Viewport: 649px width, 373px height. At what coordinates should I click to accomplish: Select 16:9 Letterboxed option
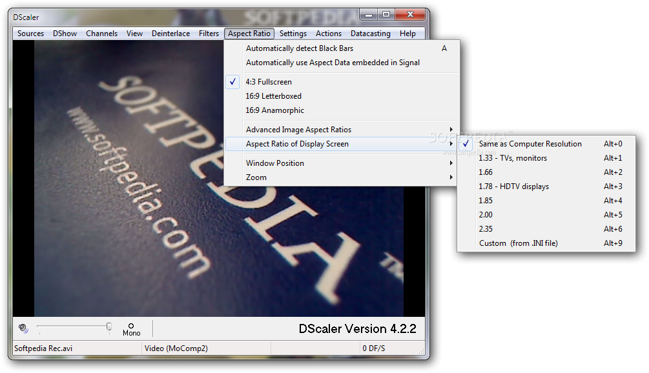[x=342, y=96]
